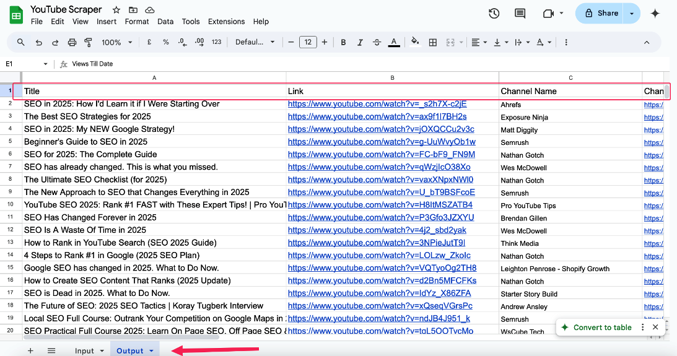Increase font size with plus
The width and height of the screenshot is (677, 356).
(x=325, y=42)
